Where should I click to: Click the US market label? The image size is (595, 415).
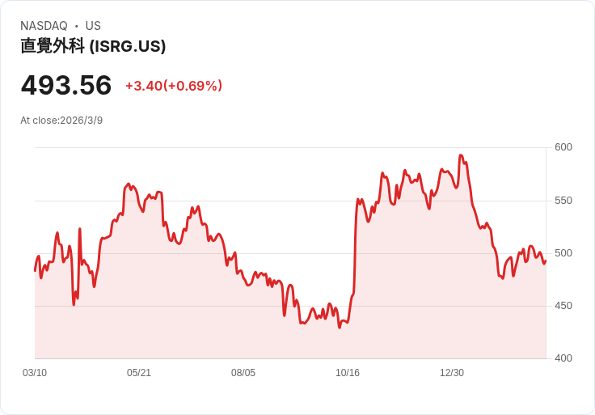click(93, 26)
